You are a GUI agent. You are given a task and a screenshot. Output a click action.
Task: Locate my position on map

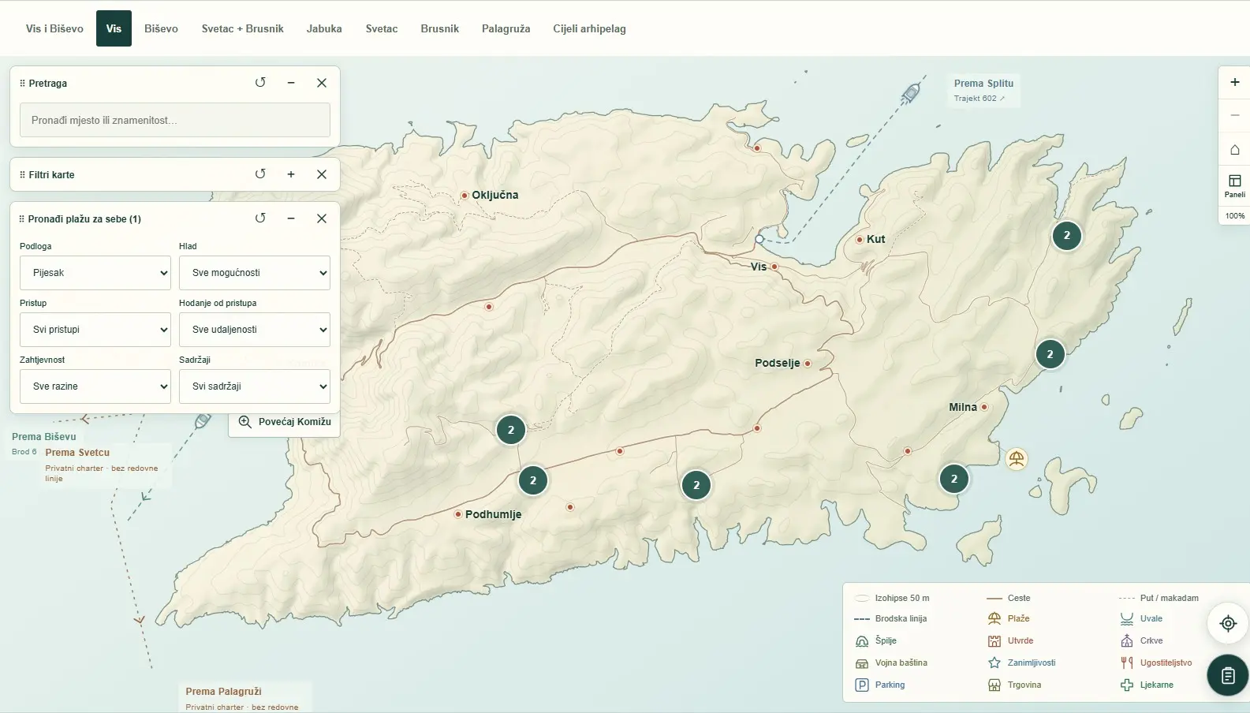(1228, 623)
